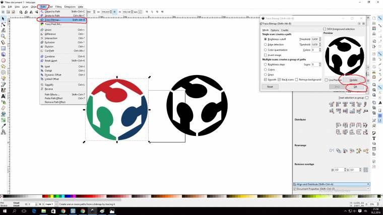Viewport: 383px width, 215px height.
Task: Select the Dropper color picker tool
Action: (x=3, y=126)
